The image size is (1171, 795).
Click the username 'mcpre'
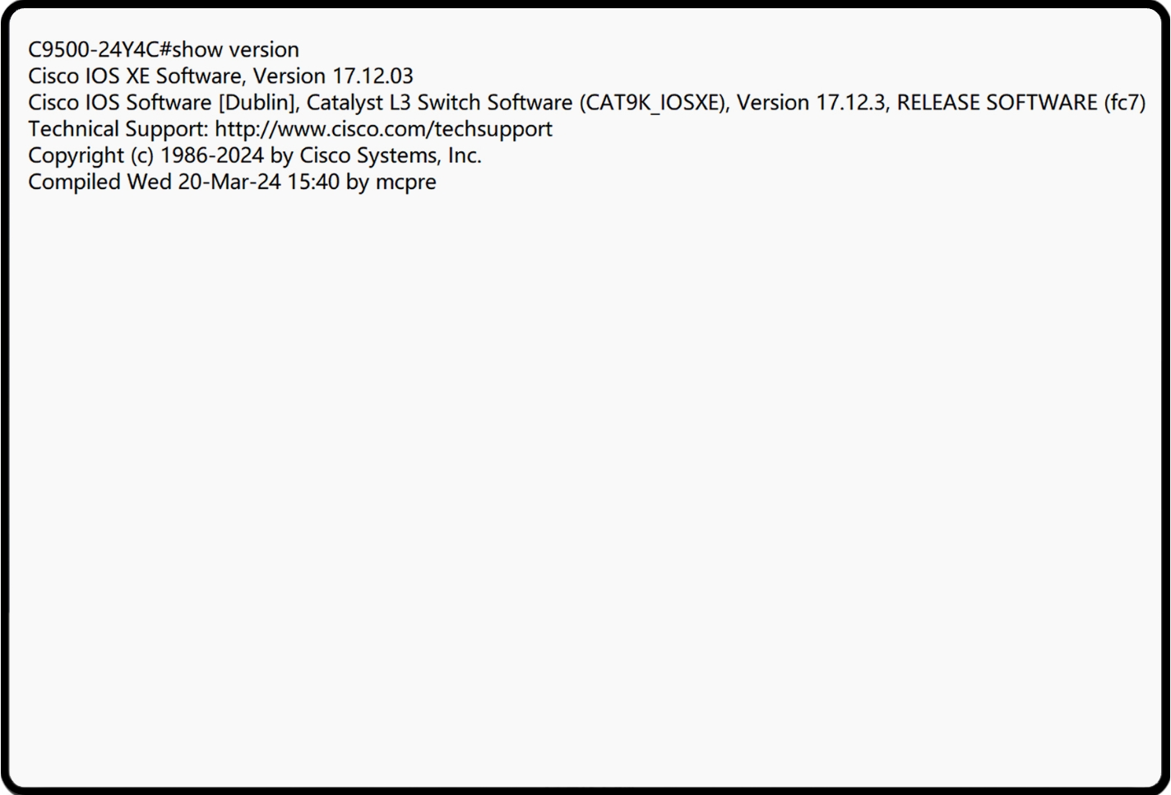pos(406,182)
